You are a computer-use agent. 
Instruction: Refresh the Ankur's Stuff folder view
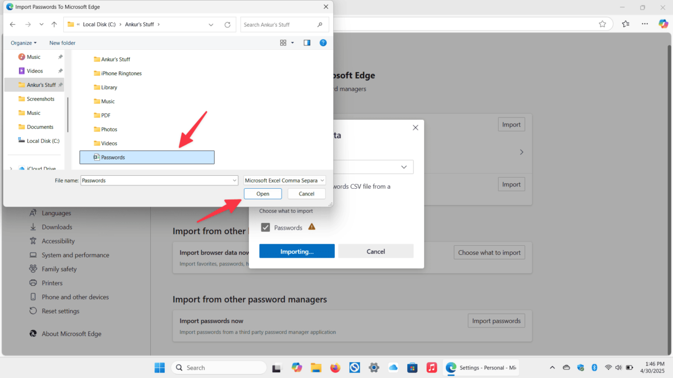point(227,25)
